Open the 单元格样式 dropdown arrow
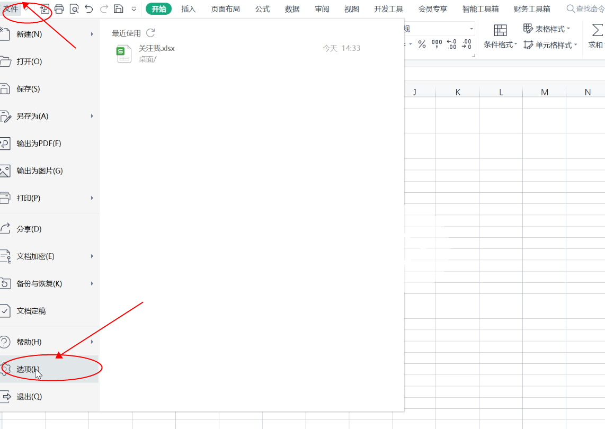 click(x=575, y=44)
